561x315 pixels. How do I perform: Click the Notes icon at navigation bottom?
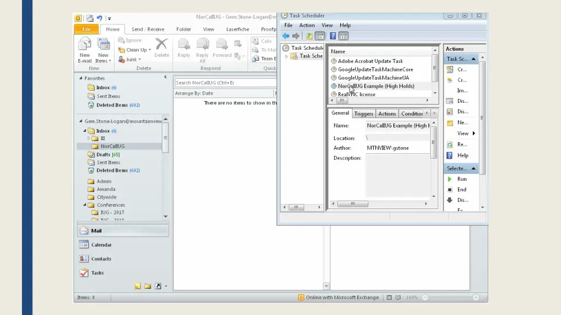point(138,286)
